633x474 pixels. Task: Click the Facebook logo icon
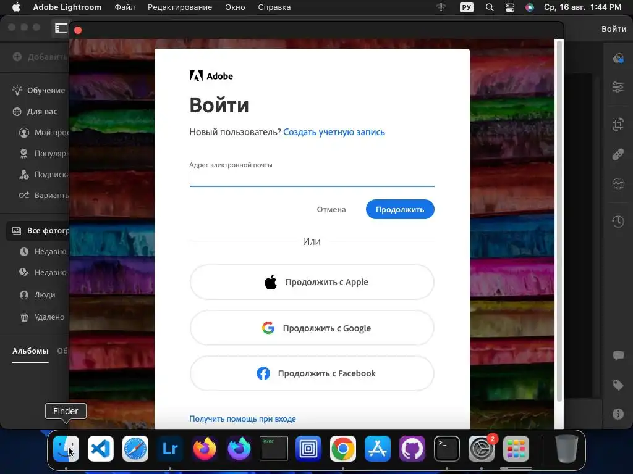tap(263, 373)
